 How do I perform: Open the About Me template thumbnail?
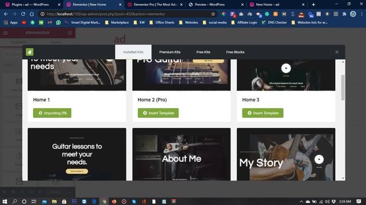click(181, 154)
